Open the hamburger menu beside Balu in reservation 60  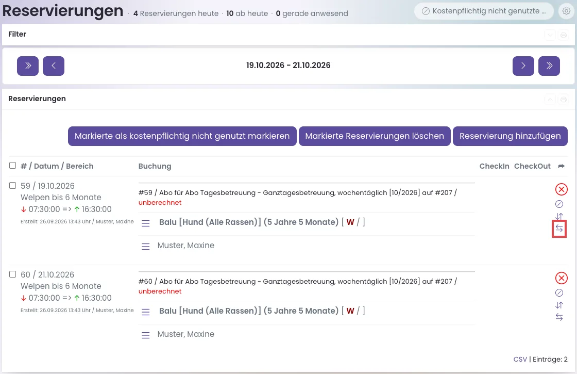coord(146,312)
